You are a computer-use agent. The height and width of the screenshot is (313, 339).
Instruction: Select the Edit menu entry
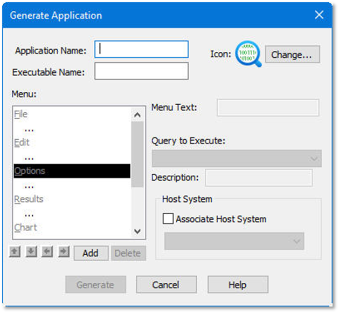click(22, 142)
